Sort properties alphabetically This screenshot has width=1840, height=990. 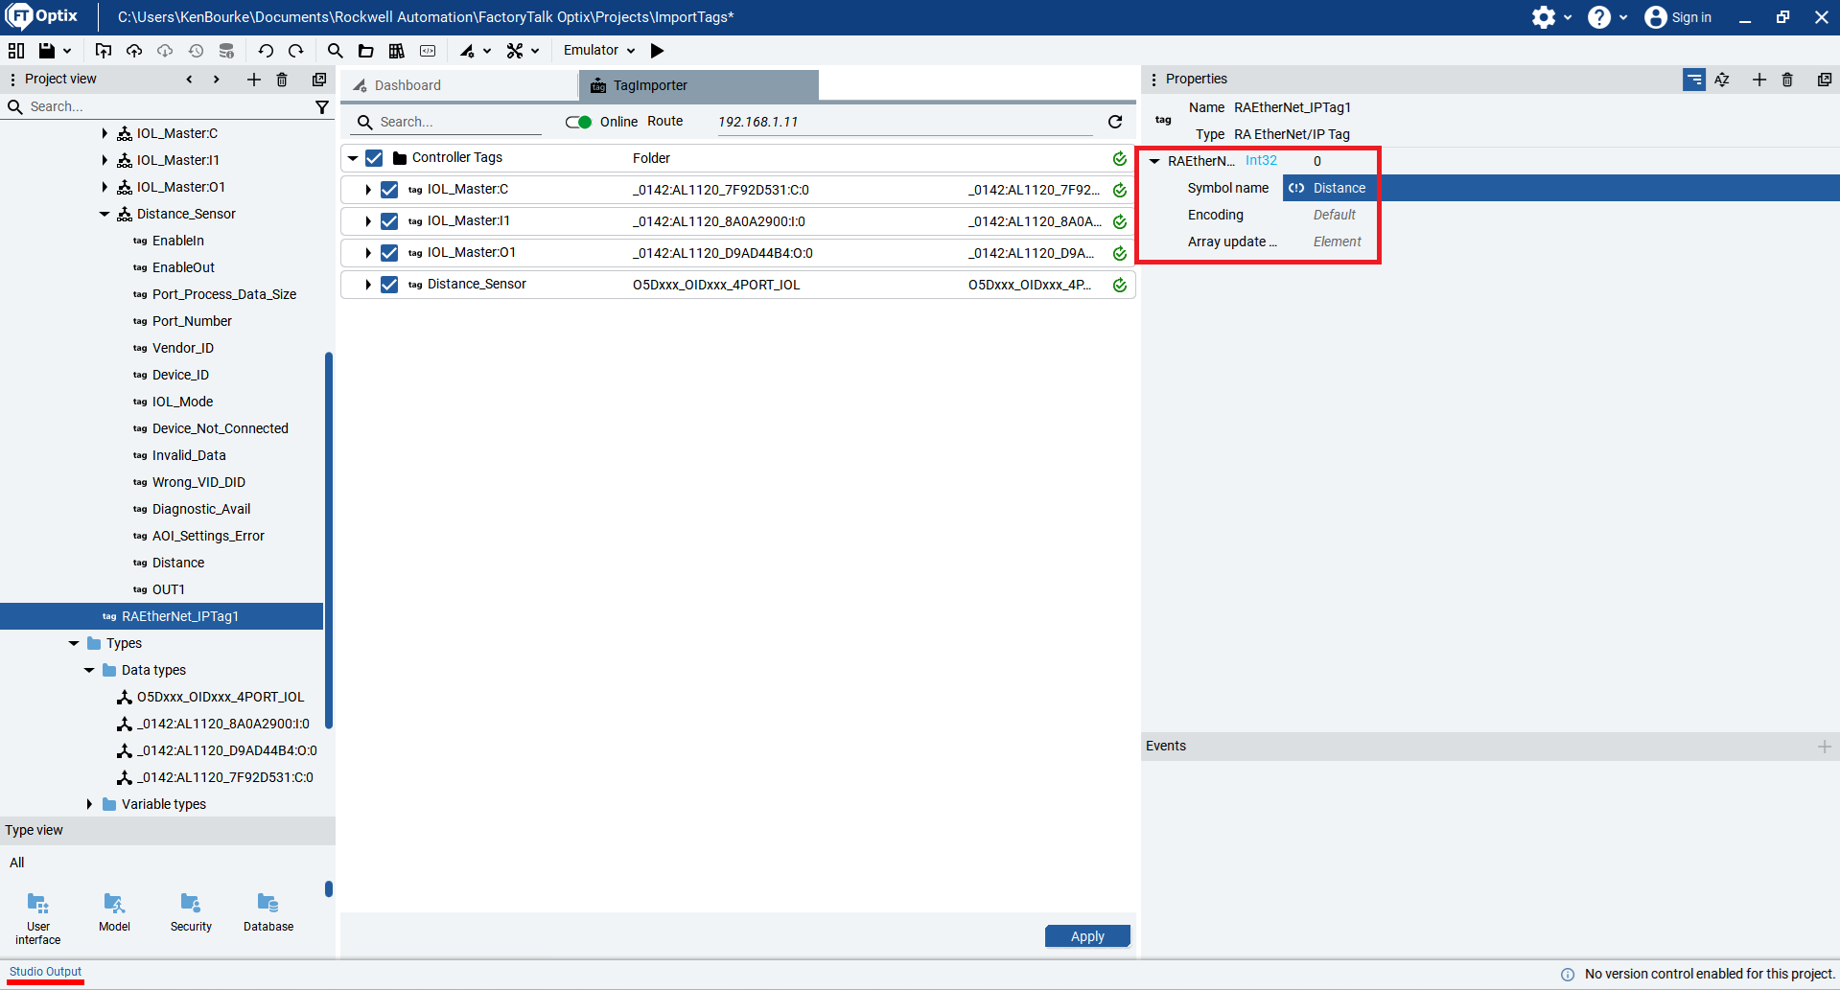pos(1722,80)
